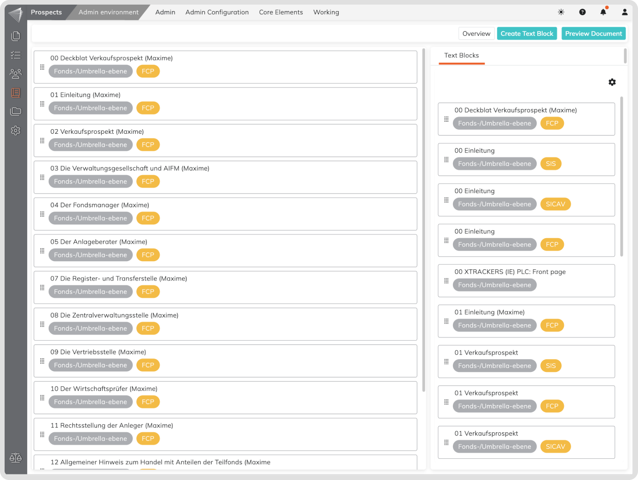Toggle the light mode sun icon
Image resolution: width=638 pixels, height=480 pixels.
(561, 12)
